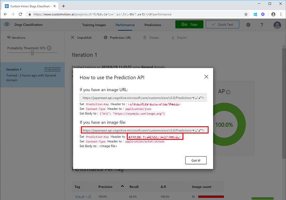Click the Unpublish X icon
Image resolution: width=286 pixels, height=200 pixels.
[73, 37]
